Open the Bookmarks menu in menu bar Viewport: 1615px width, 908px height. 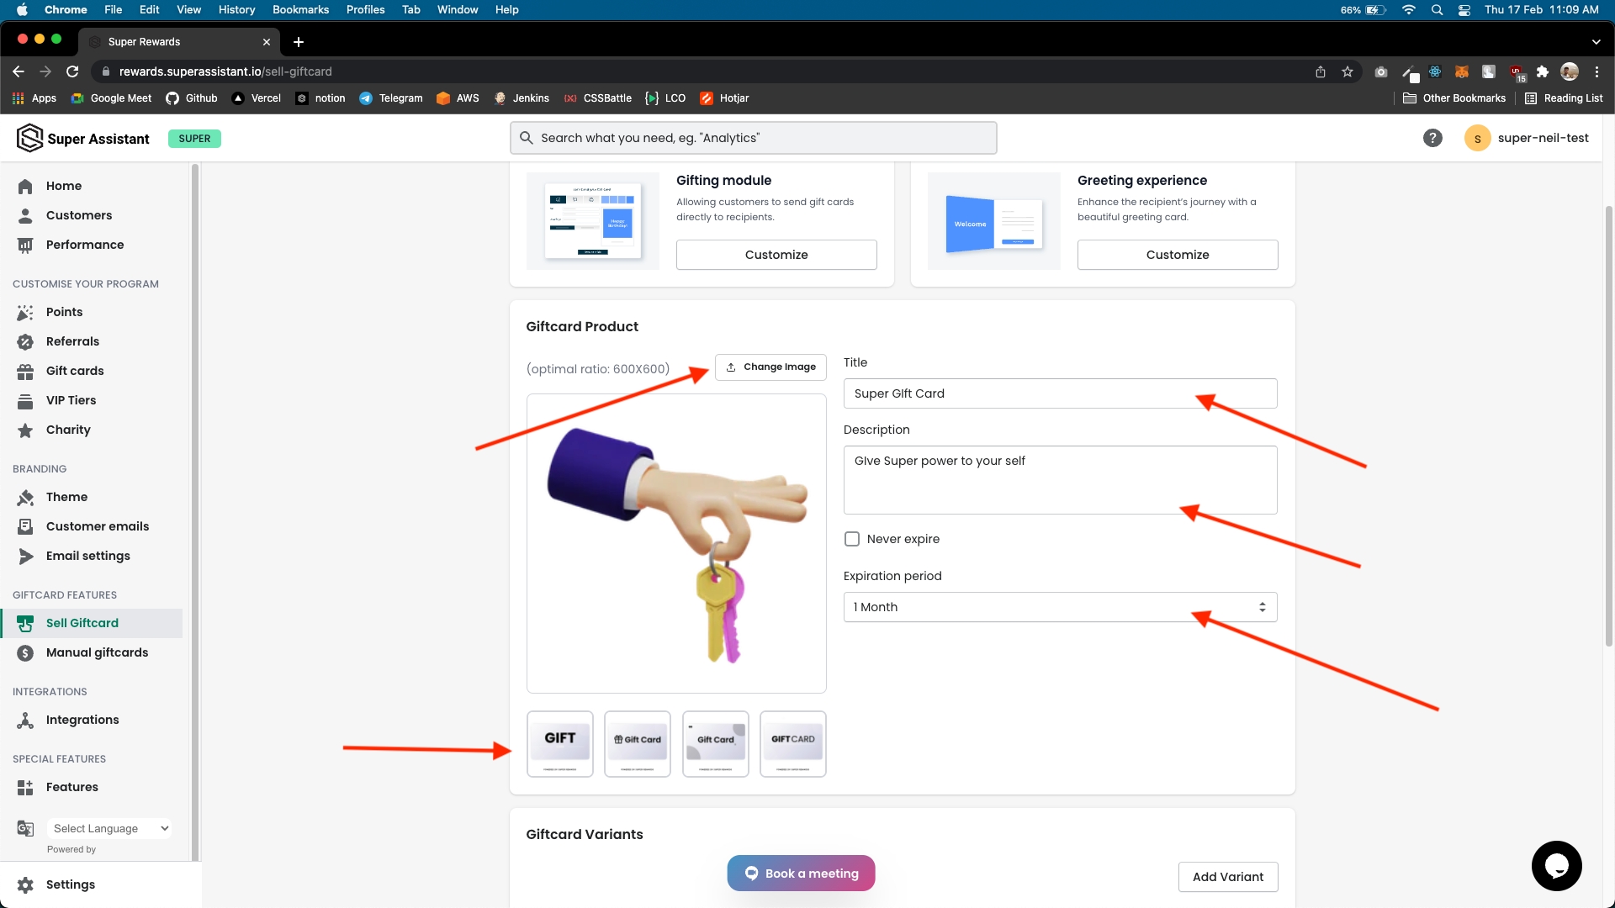300,9
